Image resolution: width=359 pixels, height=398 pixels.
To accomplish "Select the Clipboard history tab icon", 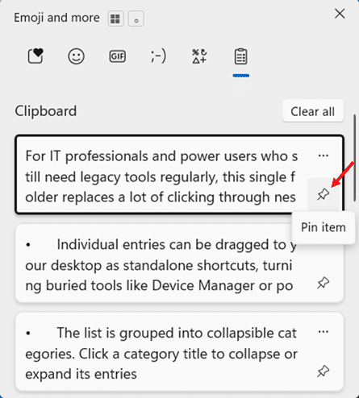I will click(x=240, y=56).
